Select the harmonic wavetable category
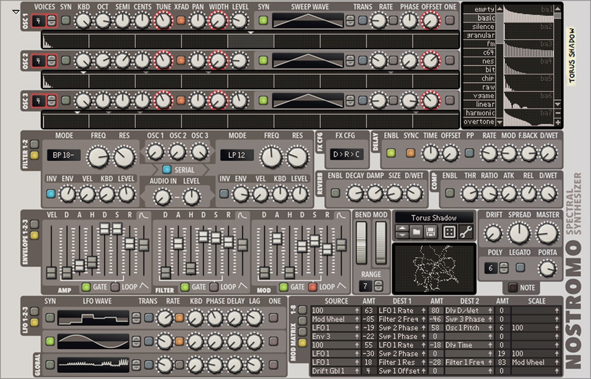Viewport: 591px width, 379px height. 480,113
